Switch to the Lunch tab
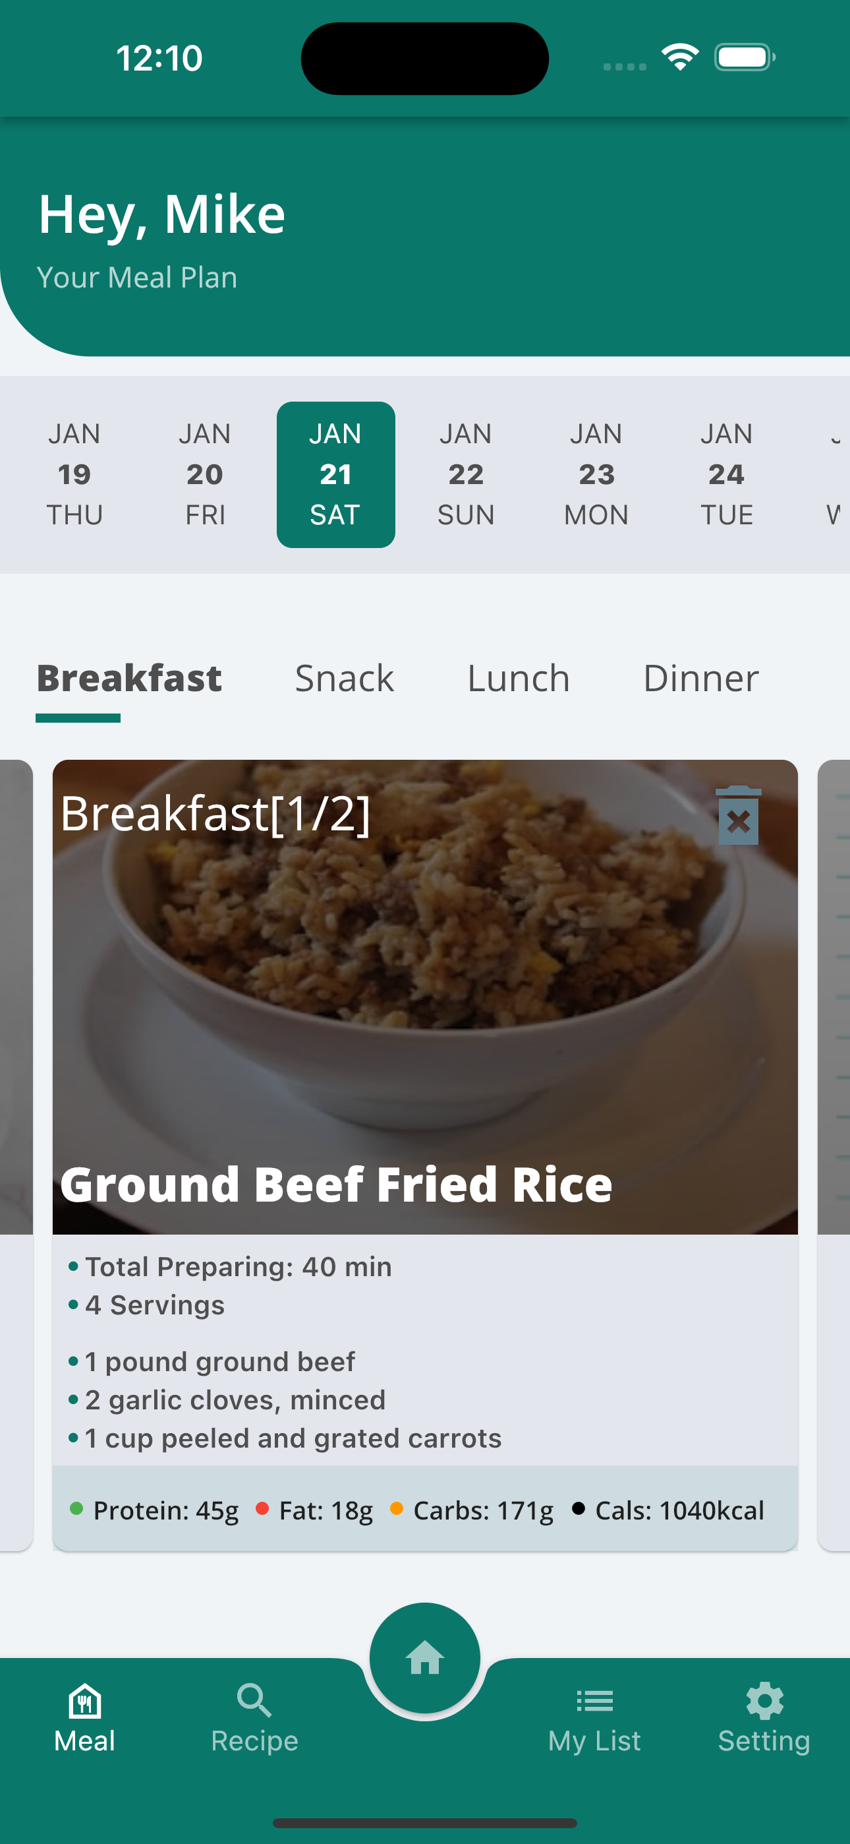This screenshot has height=1844, width=850. coord(518,679)
